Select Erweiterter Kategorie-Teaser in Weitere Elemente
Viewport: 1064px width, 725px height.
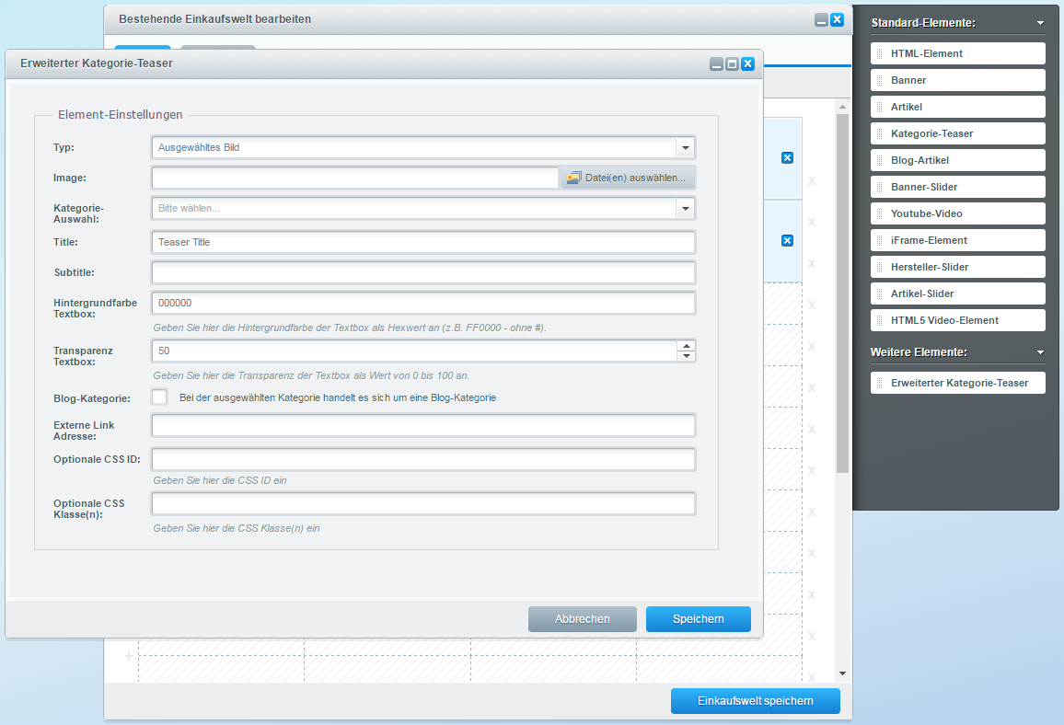(x=957, y=383)
